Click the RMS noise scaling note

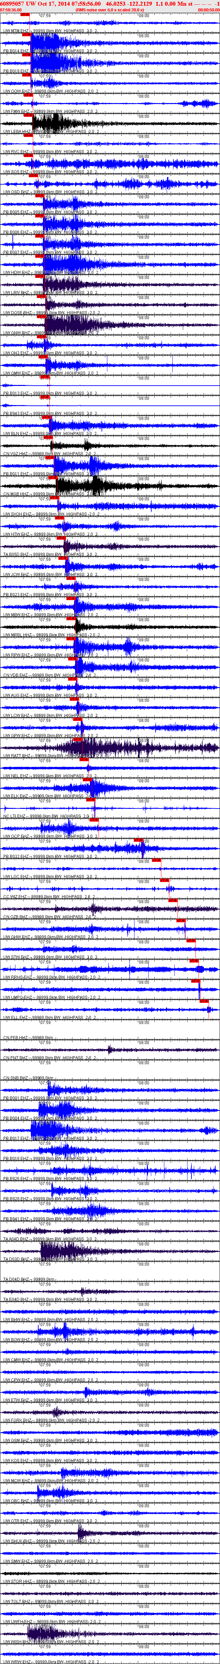pyautogui.click(x=110, y=10)
